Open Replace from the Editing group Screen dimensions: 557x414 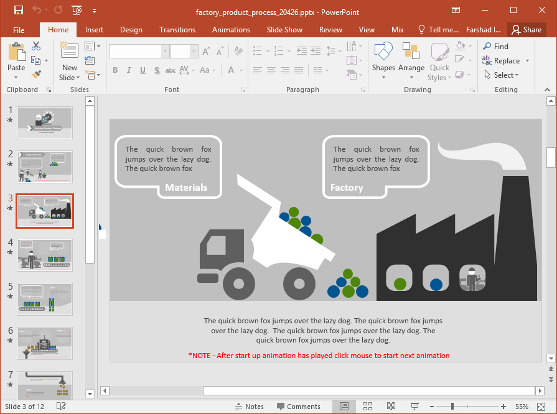[x=502, y=60]
